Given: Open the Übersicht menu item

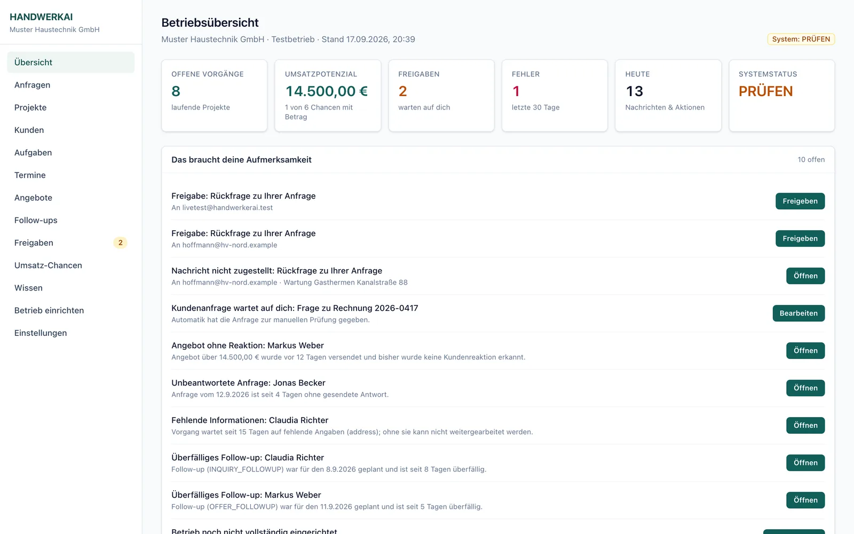Looking at the screenshot, I should pos(70,62).
